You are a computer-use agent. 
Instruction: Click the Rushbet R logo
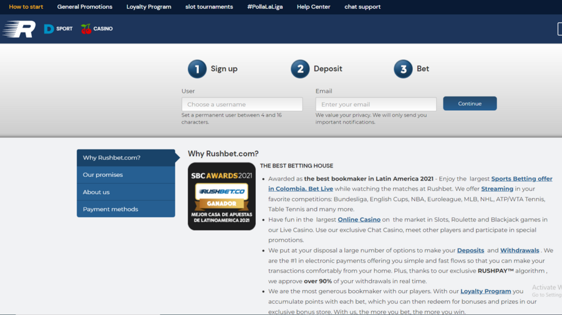20,29
